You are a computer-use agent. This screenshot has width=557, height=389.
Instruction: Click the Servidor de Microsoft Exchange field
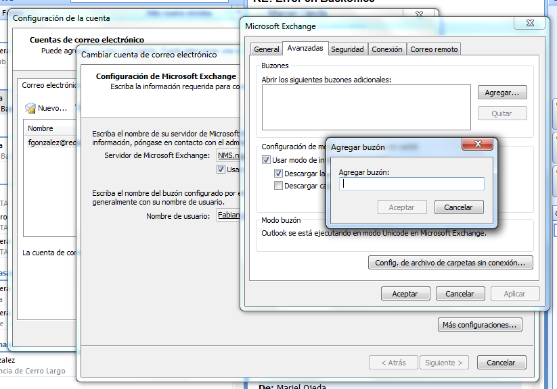[228, 155]
